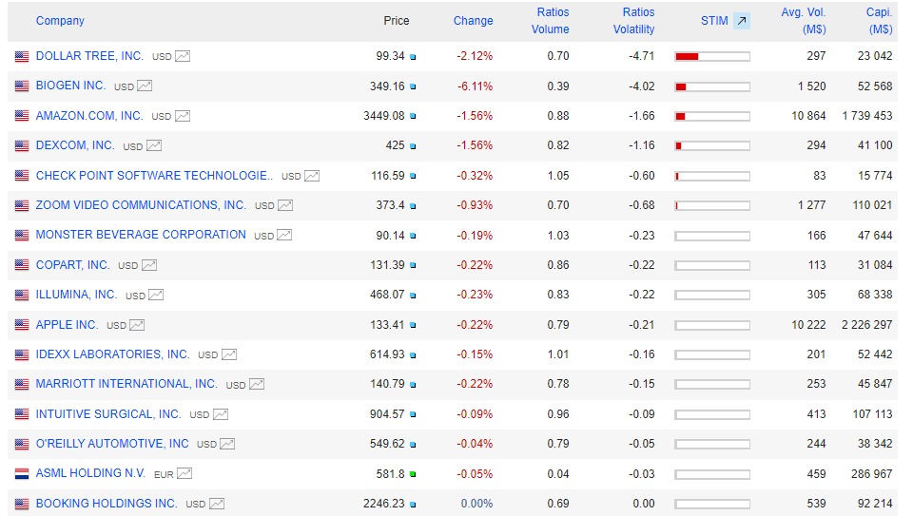This screenshot has height=516, width=913.
Task: Open DEXCOM, INC. company link
Action: click(x=75, y=145)
